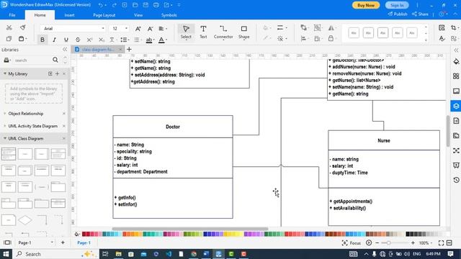
Task: Click the library search magnifier icon
Action: click(x=55, y=60)
